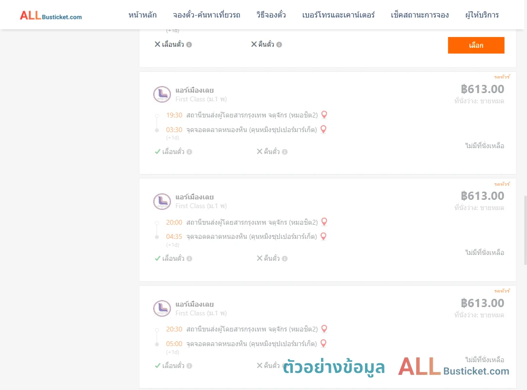Click the รถทัวร์ tag on 19:30 trip

(x=502, y=77)
